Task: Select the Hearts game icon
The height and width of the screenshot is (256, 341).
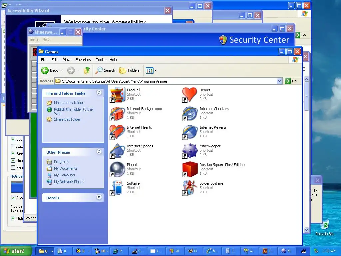Action: point(189,95)
